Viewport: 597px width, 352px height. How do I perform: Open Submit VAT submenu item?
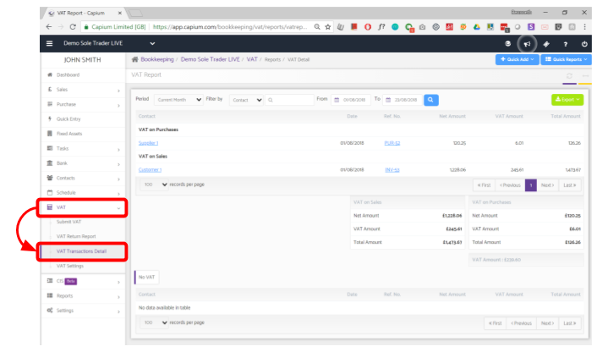point(68,222)
